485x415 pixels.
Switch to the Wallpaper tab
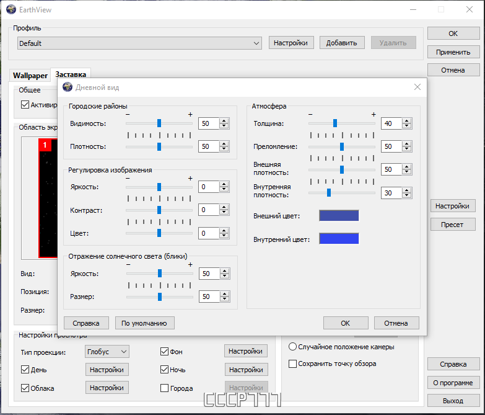point(30,76)
